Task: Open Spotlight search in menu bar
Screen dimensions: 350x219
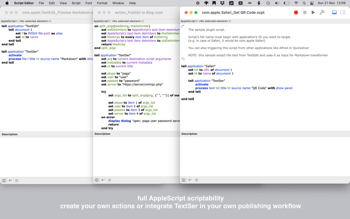Action: point(304,3)
